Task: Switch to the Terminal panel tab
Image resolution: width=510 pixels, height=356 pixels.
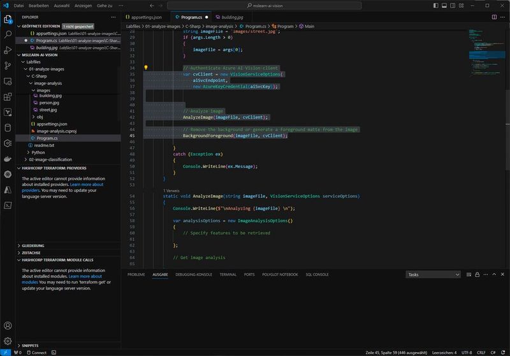Action: tap(228, 274)
